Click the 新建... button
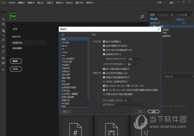The image size is (194, 136). (x=16, y=61)
